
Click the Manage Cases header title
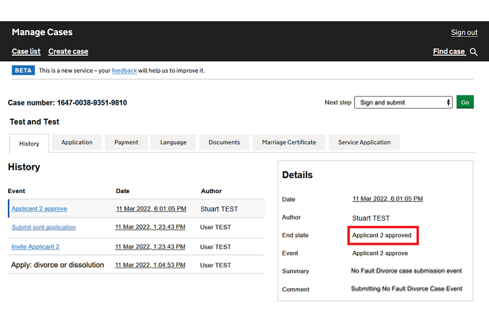tap(42, 32)
